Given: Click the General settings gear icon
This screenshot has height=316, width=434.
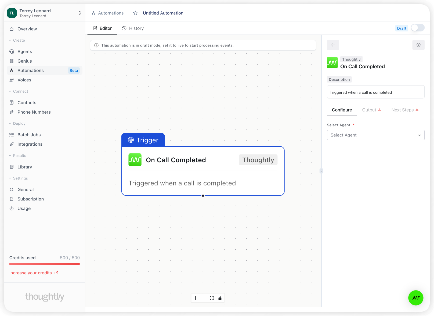Looking at the screenshot, I should [x=12, y=189].
